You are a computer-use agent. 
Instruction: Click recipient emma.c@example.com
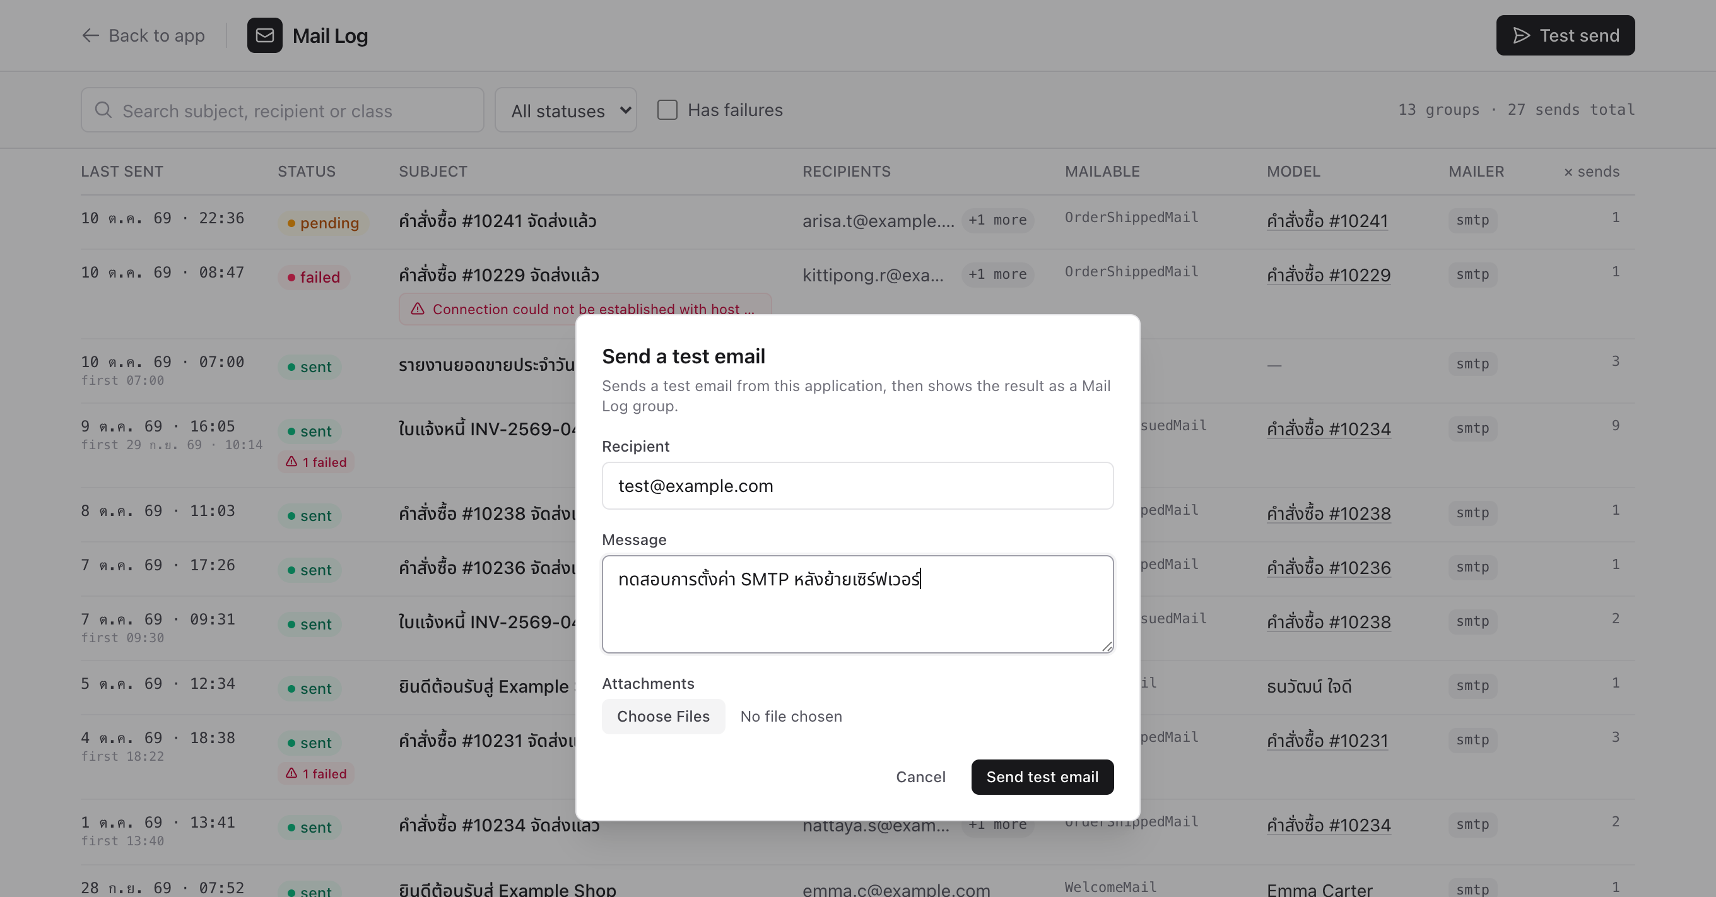pyautogui.click(x=896, y=889)
